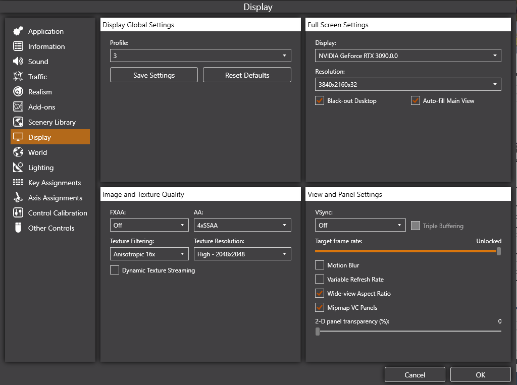Click the Display Global Settings header
The width and height of the screenshot is (517, 385).
click(x=200, y=25)
